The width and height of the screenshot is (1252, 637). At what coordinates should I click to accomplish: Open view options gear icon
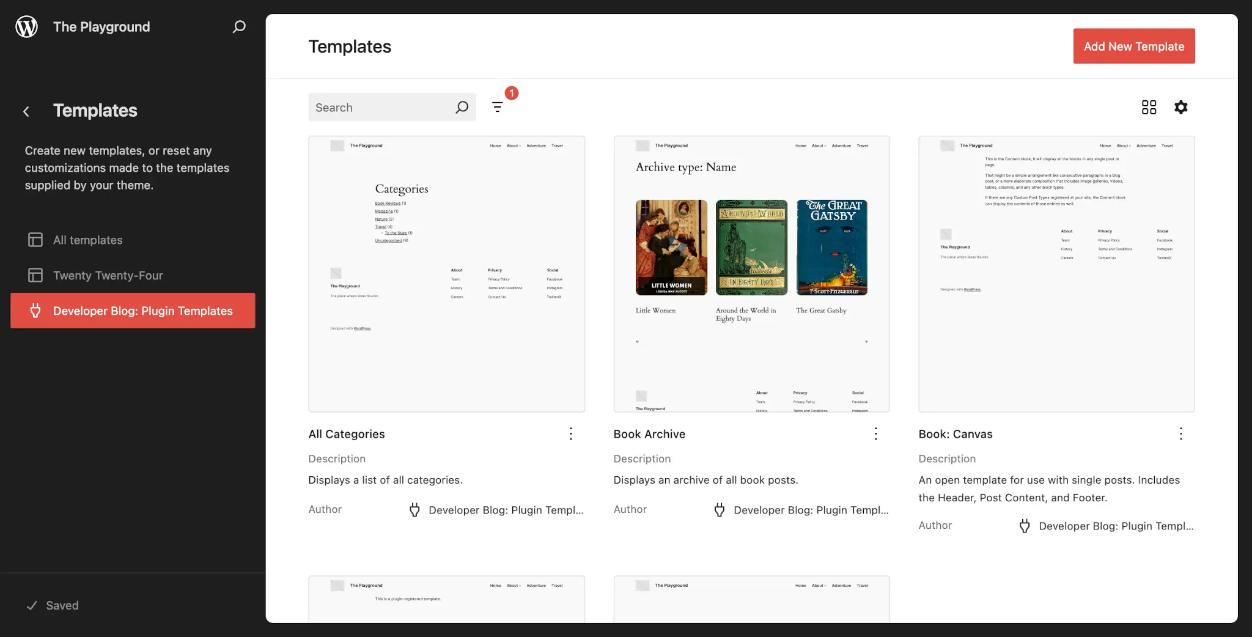click(x=1181, y=108)
